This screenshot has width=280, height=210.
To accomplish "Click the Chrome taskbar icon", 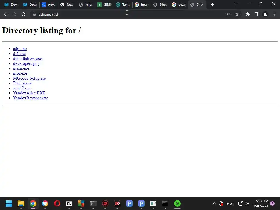I will 33,203.
